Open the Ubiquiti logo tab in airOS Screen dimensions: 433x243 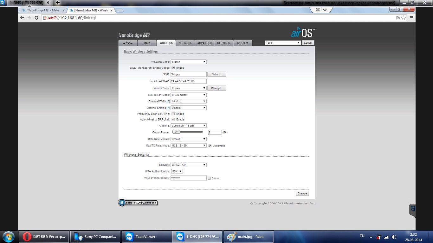click(x=128, y=43)
